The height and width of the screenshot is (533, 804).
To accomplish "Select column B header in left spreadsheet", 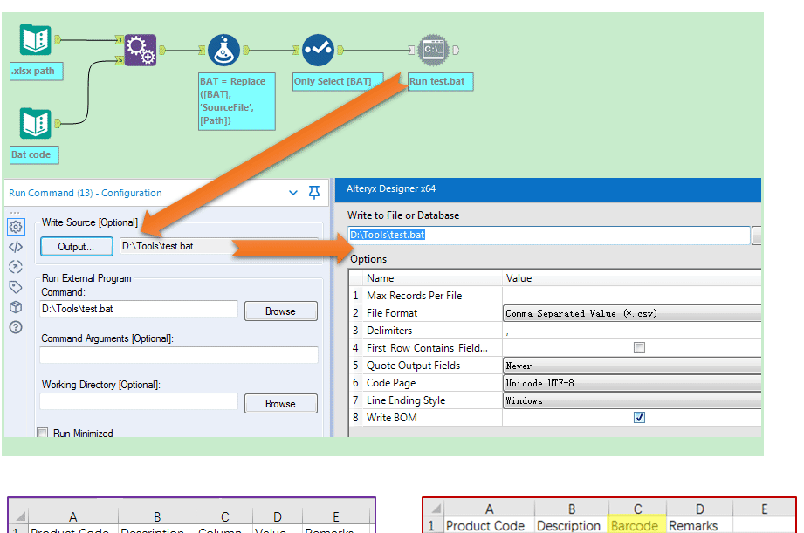I will pos(157,516).
